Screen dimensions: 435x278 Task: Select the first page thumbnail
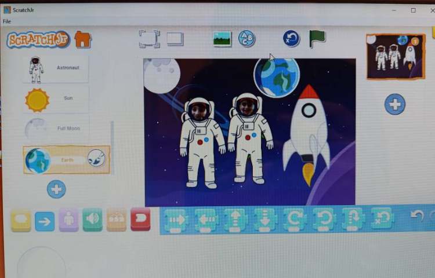point(396,56)
